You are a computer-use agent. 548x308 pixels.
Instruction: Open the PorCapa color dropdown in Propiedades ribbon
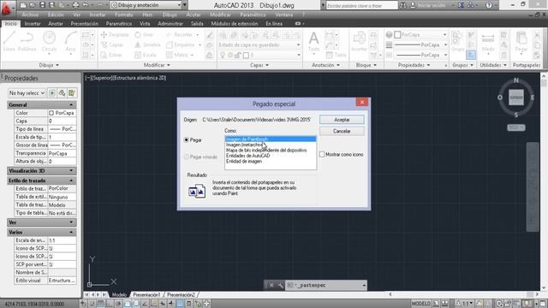coord(420,34)
